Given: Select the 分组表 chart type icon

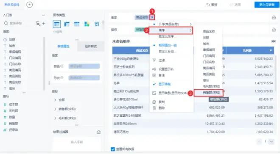Looking at the screenshot, I should pos(57,24).
